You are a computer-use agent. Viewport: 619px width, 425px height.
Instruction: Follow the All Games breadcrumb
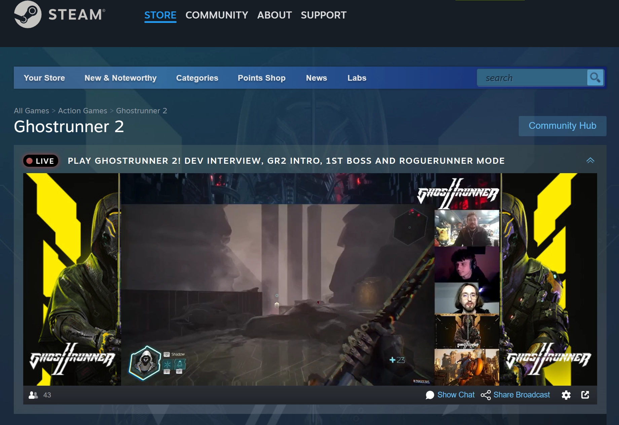[31, 111]
